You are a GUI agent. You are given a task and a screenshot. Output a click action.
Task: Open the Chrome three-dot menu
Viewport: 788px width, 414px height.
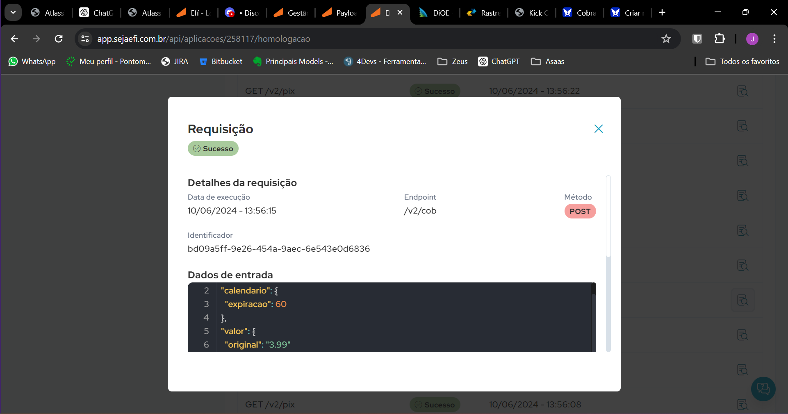pyautogui.click(x=774, y=39)
